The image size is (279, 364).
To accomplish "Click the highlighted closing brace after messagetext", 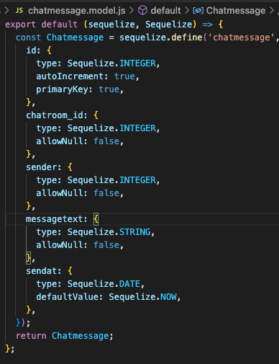I will 28,257.
